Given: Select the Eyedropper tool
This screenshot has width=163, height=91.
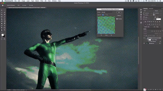Looking at the screenshot, I should pos(5,15).
